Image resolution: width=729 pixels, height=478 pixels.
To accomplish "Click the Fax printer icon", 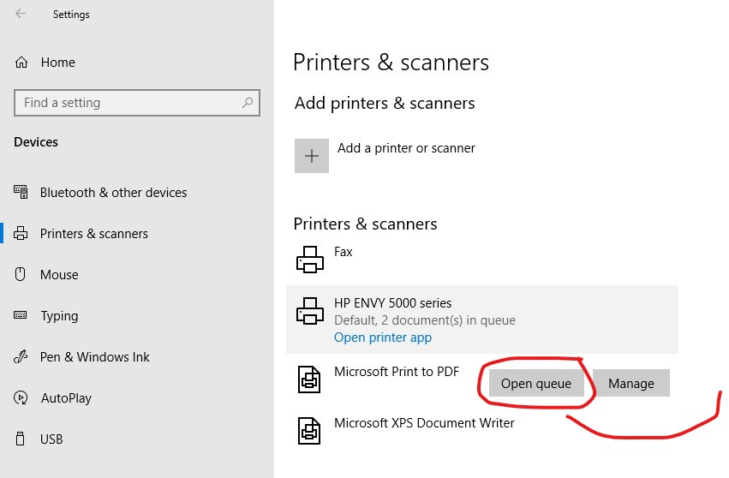I will tap(309, 260).
